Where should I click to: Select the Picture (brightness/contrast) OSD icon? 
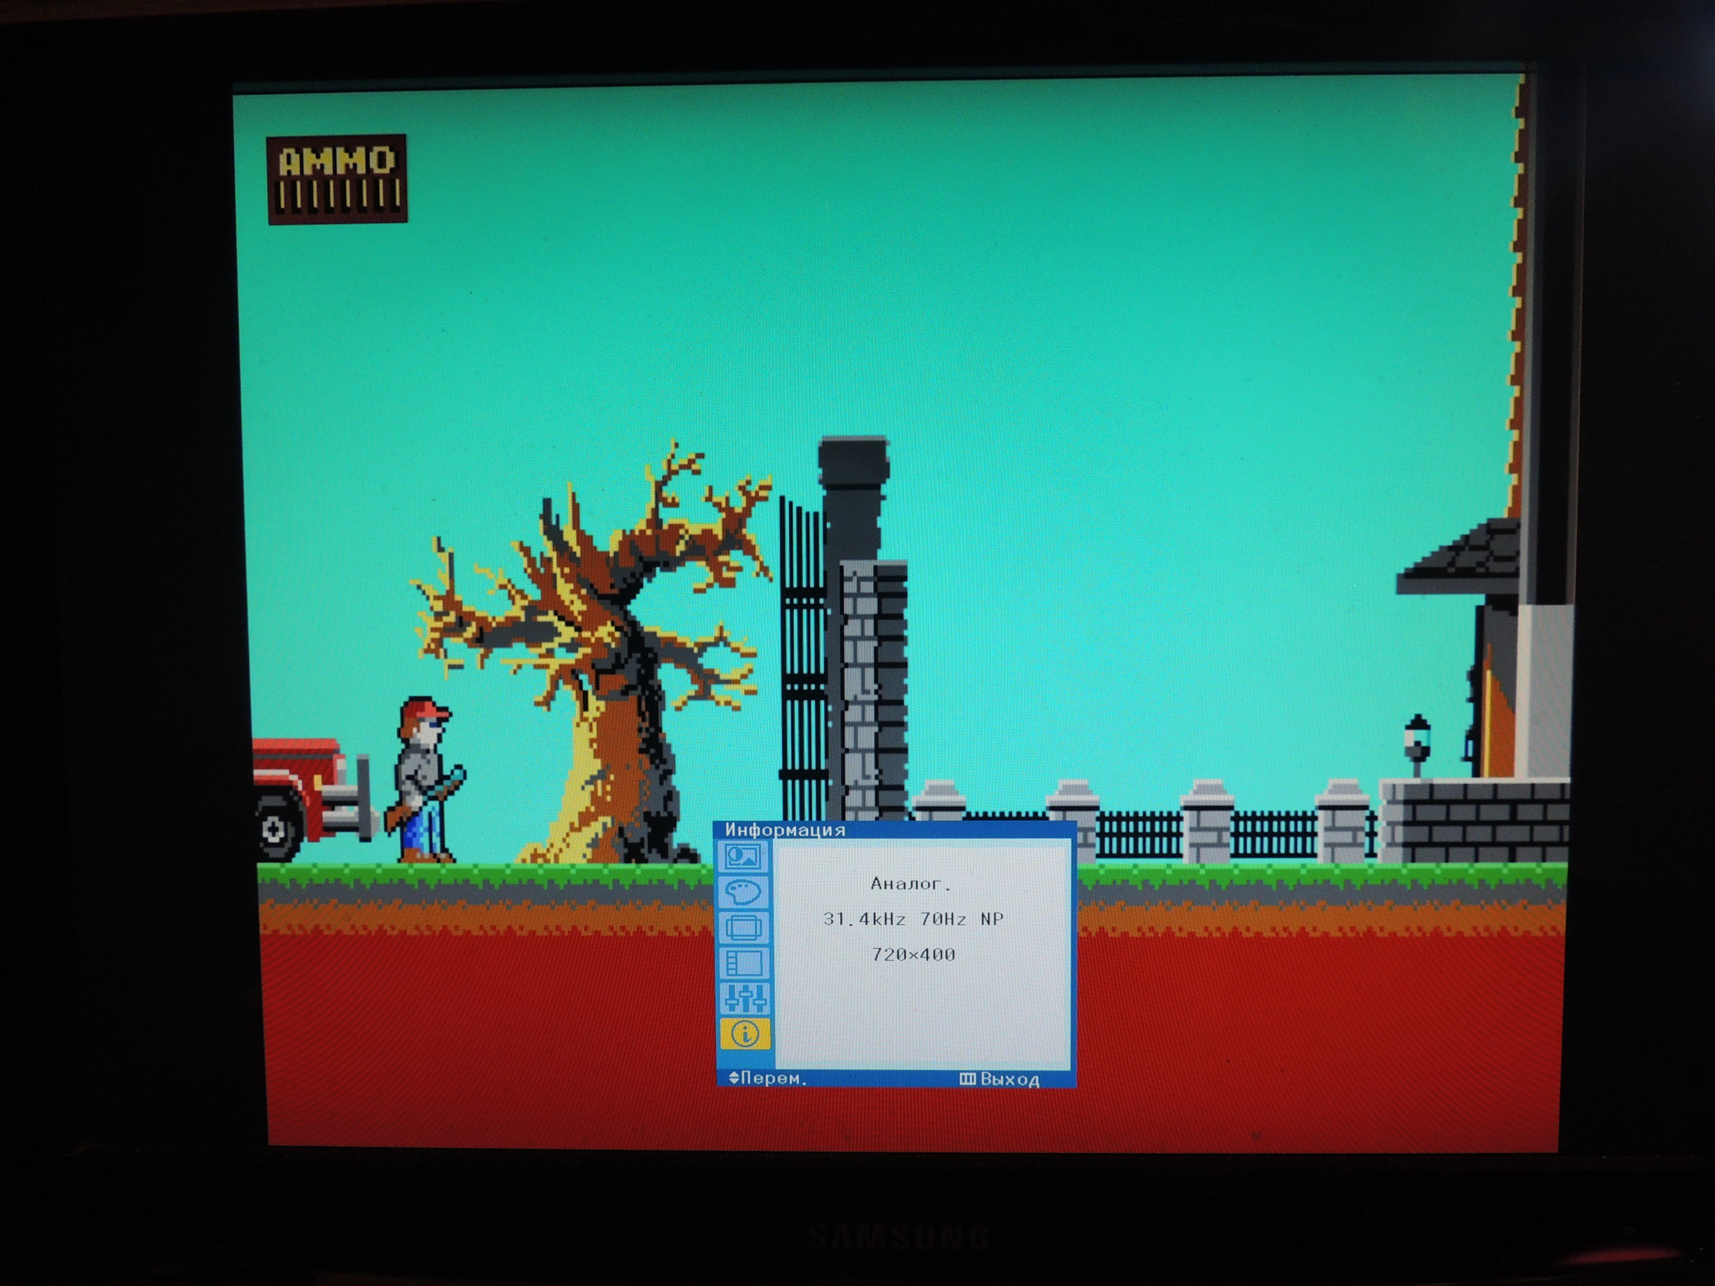[x=743, y=857]
